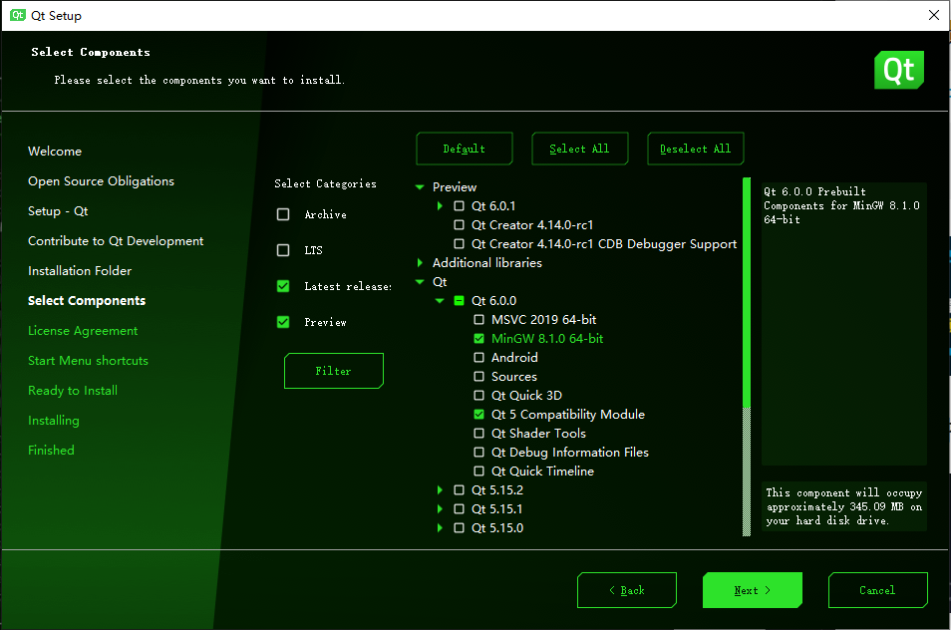Expand the Qt 5.15.2 tree node
Image resolution: width=951 pixels, height=630 pixels.
click(440, 489)
